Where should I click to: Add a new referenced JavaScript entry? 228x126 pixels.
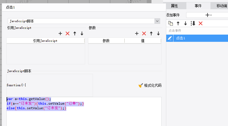60,33
